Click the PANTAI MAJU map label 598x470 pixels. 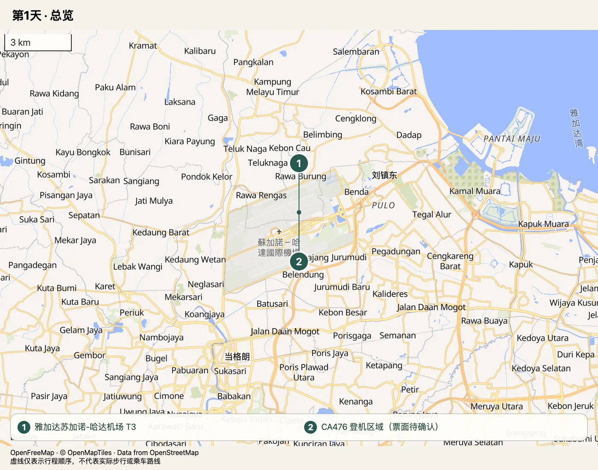pyautogui.click(x=512, y=139)
